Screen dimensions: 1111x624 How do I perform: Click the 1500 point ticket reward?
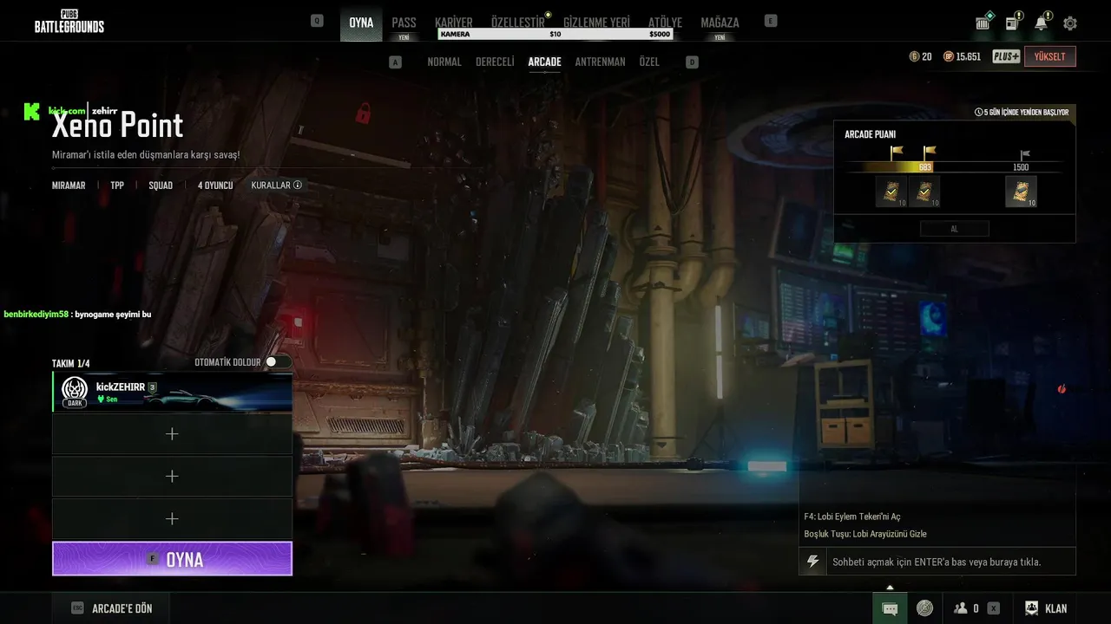pos(1021,192)
